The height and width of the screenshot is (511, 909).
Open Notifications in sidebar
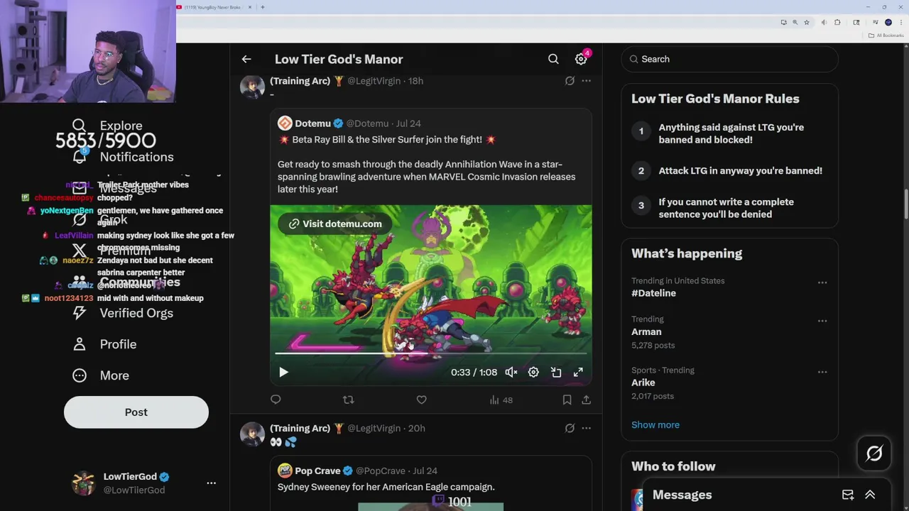pyautogui.click(x=124, y=157)
